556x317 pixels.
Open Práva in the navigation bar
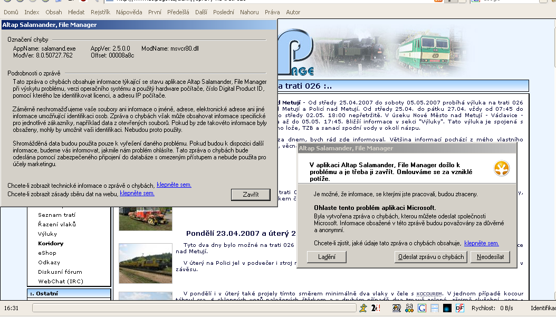[x=272, y=12]
